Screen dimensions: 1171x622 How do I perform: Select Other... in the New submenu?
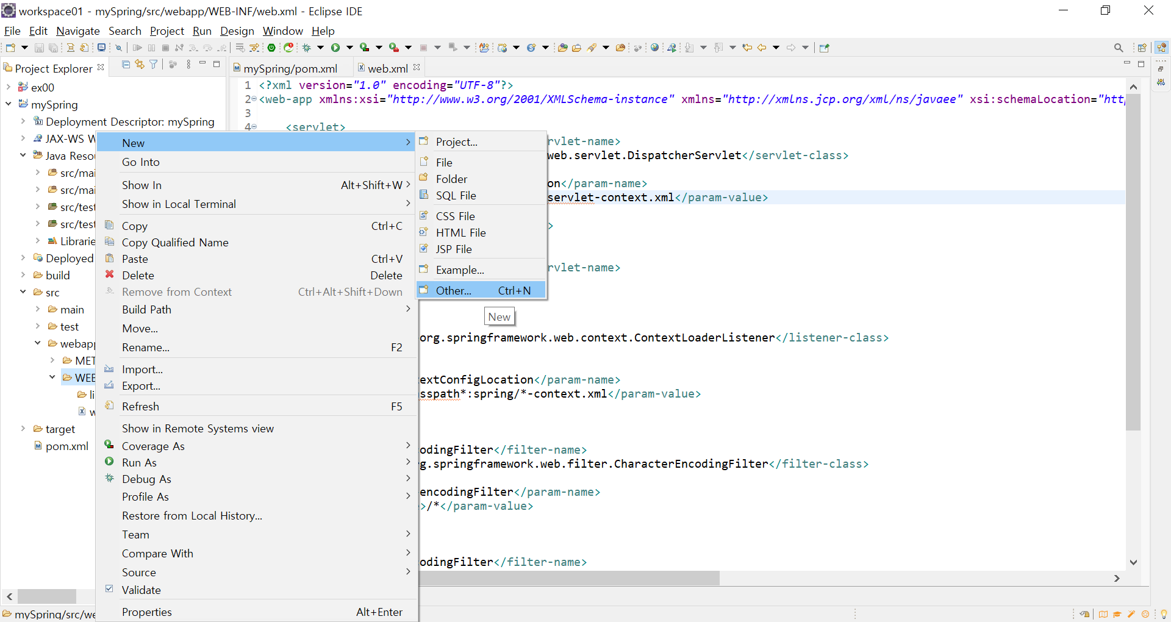tap(481, 290)
